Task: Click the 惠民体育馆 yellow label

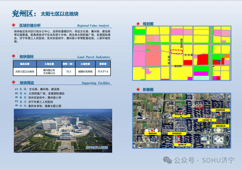Action: pyautogui.click(x=152, y=133)
